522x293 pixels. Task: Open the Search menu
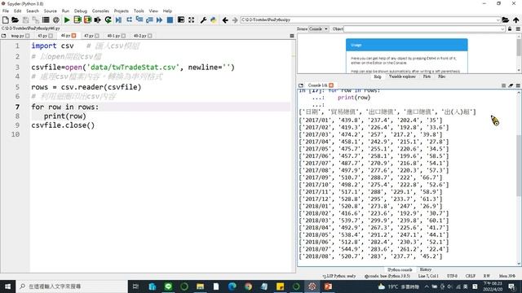(x=33, y=11)
